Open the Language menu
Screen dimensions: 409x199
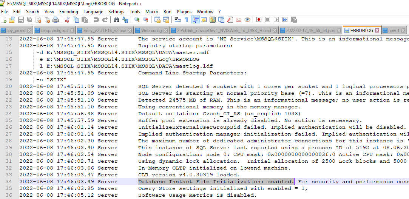[93, 12]
